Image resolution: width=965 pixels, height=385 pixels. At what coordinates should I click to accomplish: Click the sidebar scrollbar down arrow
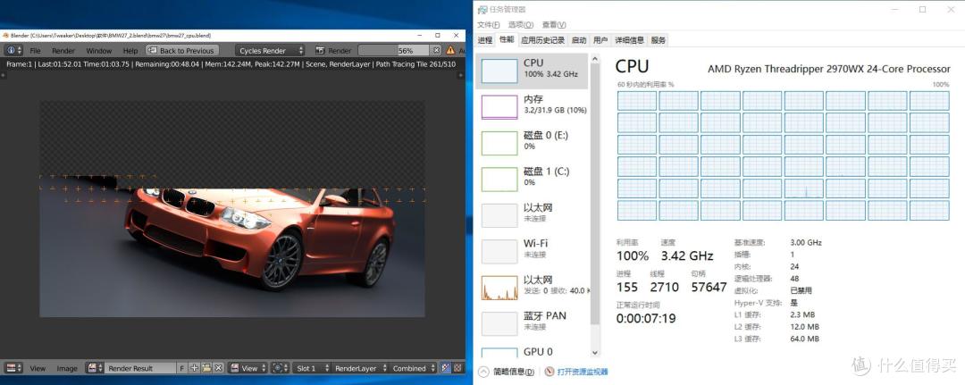point(594,353)
